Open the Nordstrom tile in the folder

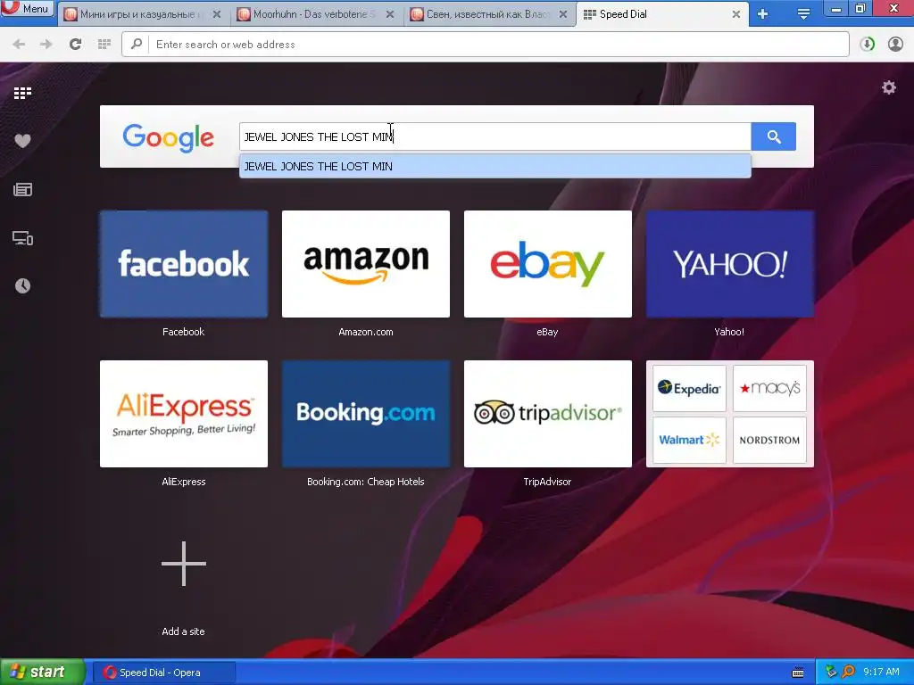click(769, 440)
